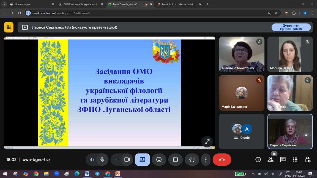Viewport: 317px width, 178px height.
Task: Click the Зупинити презентацію button
Action: (291, 27)
